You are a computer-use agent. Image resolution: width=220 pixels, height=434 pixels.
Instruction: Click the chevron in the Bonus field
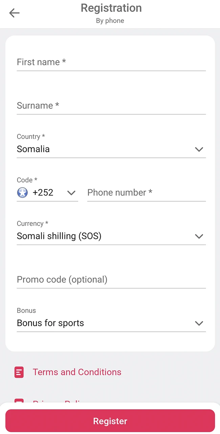click(199, 323)
